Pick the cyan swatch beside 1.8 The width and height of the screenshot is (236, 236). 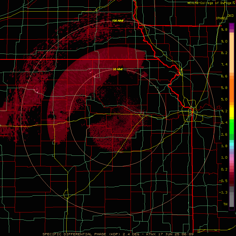pos(232,144)
